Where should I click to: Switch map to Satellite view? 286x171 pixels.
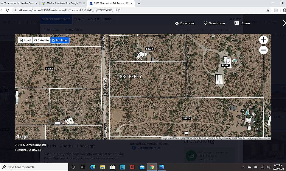click(41, 40)
